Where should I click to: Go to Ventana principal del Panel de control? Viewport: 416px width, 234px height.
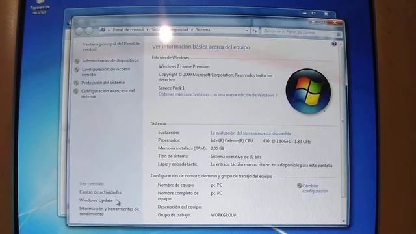(111, 46)
